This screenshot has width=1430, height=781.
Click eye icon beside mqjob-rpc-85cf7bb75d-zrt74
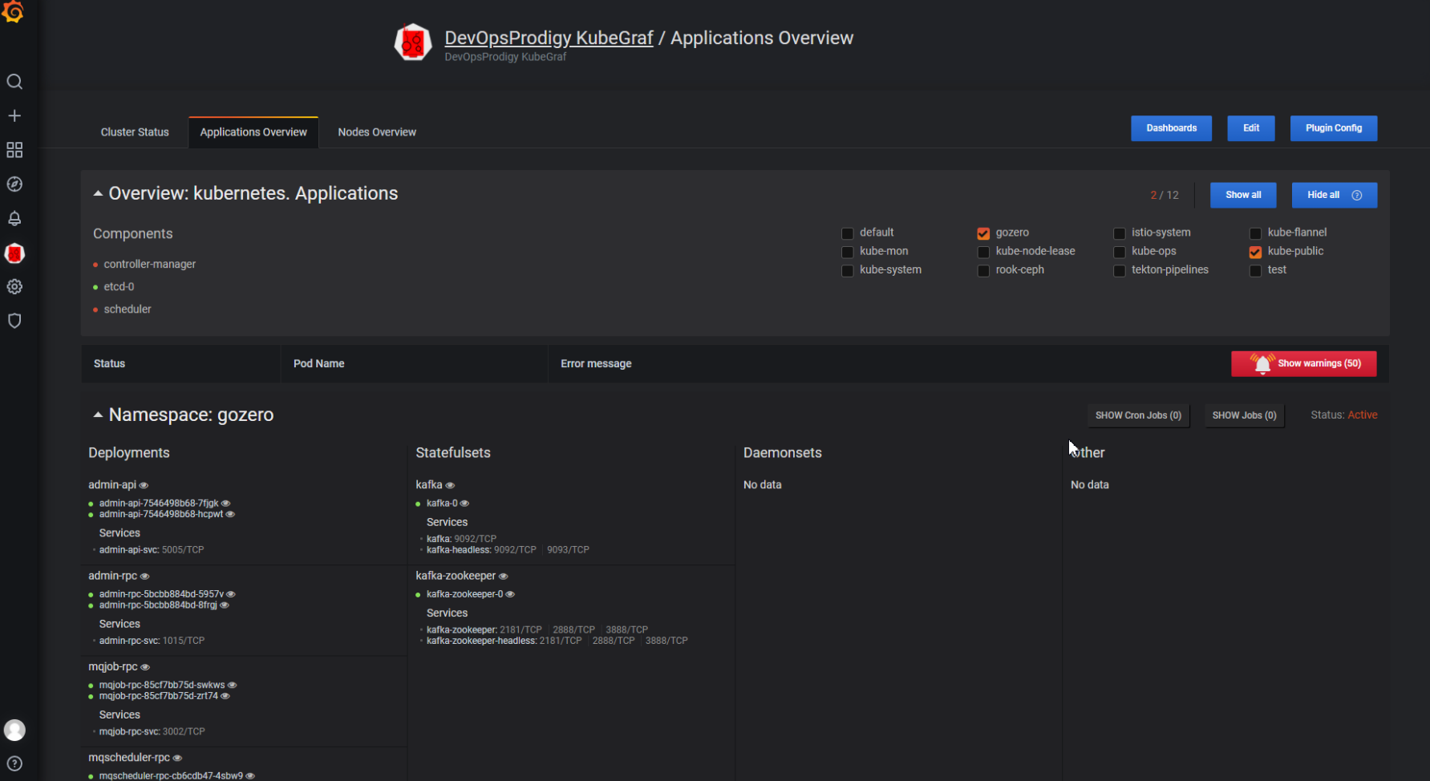pos(225,696)
